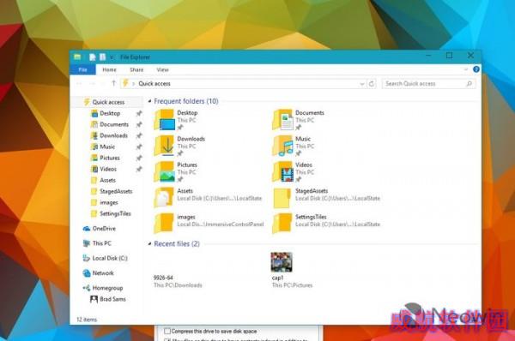Expand the address bar history dropdown
This screenshot has width=515, height=341.
coord(361,84)
